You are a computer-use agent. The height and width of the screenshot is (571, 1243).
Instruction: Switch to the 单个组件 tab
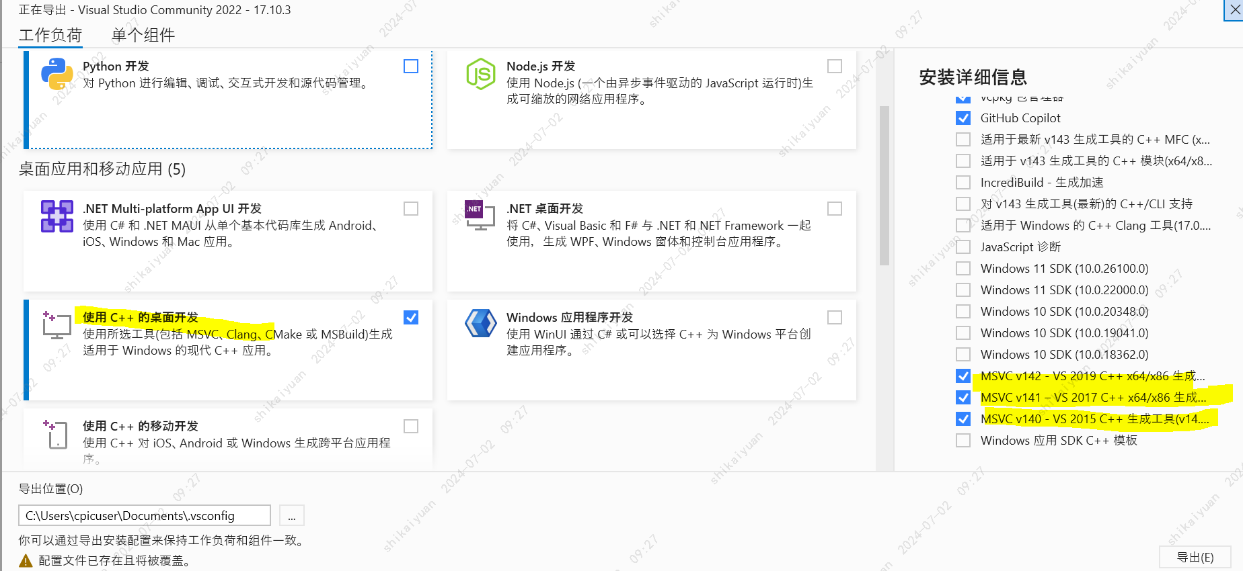(x=143, y=35)
